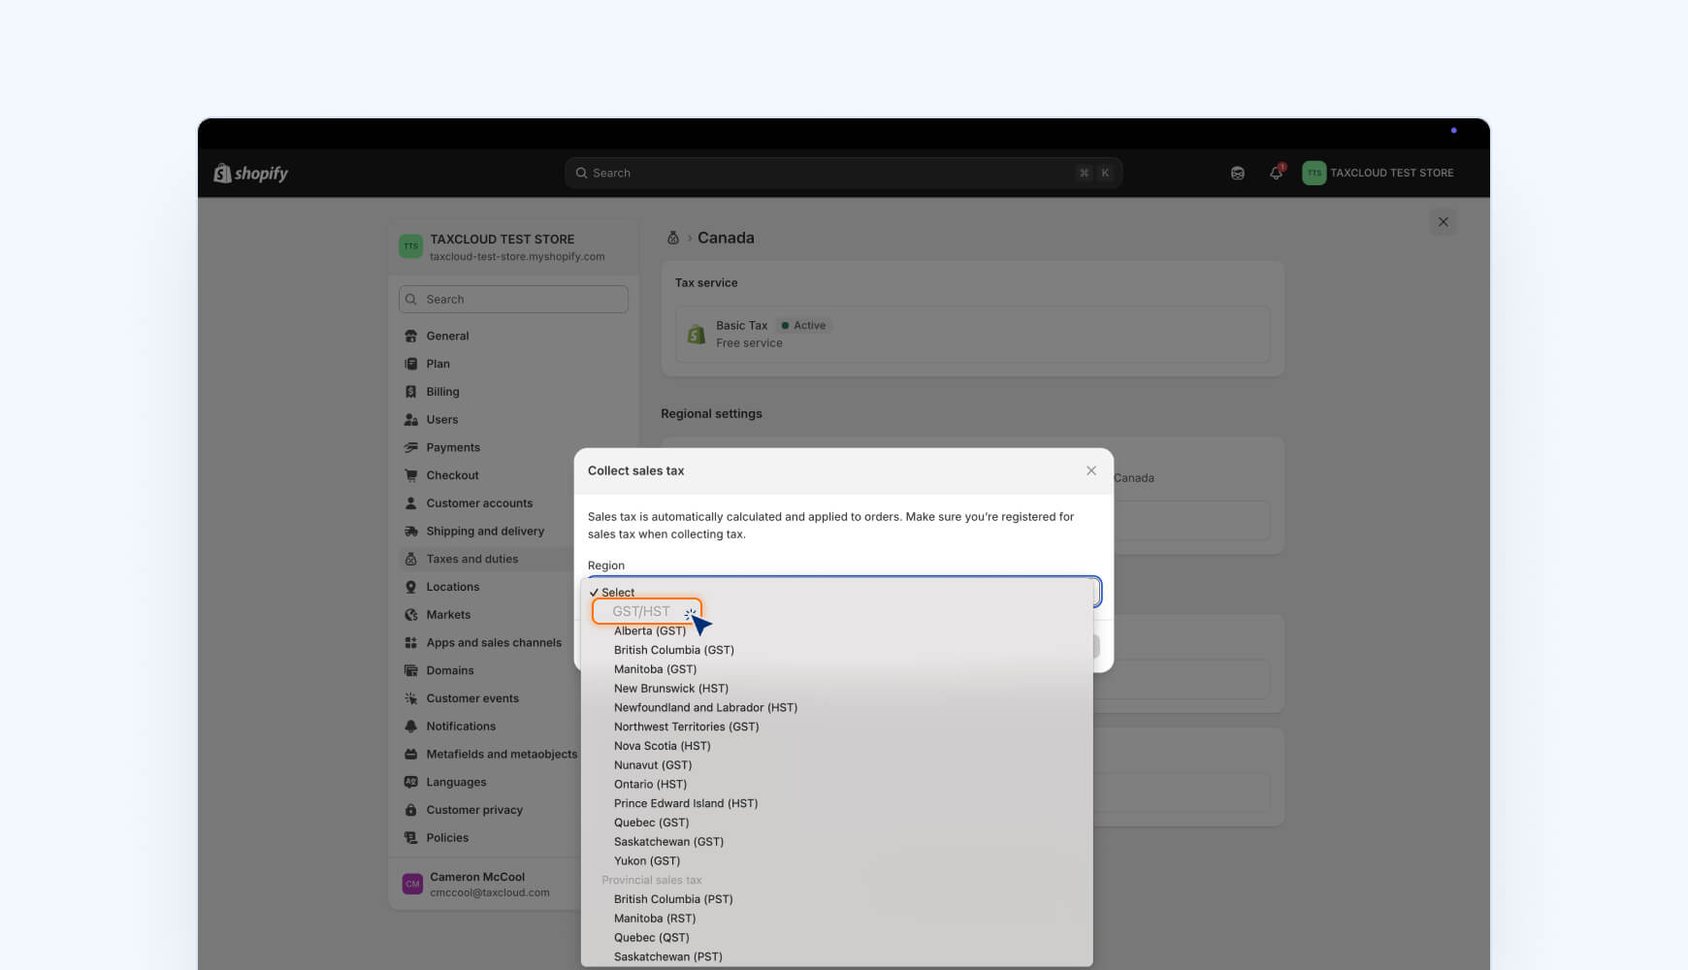The width and height of the screenshot is (1688, 970).
Task: Open Billing settings in the sidebar
Action: coord(442,392)
